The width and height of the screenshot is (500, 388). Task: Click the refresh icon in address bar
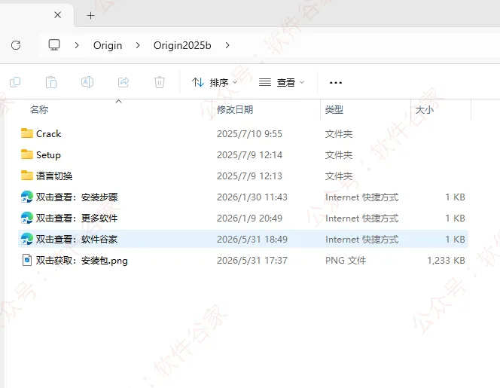pyautogui.click(x=16, y=45)
